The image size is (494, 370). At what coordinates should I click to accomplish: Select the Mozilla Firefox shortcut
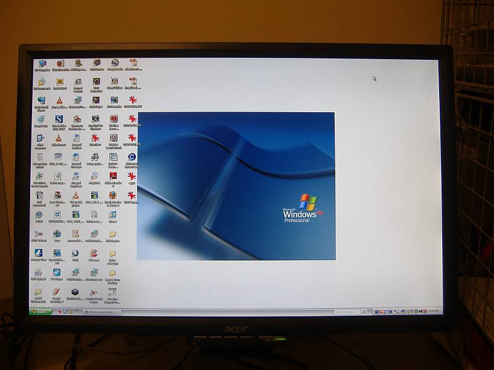113,195
